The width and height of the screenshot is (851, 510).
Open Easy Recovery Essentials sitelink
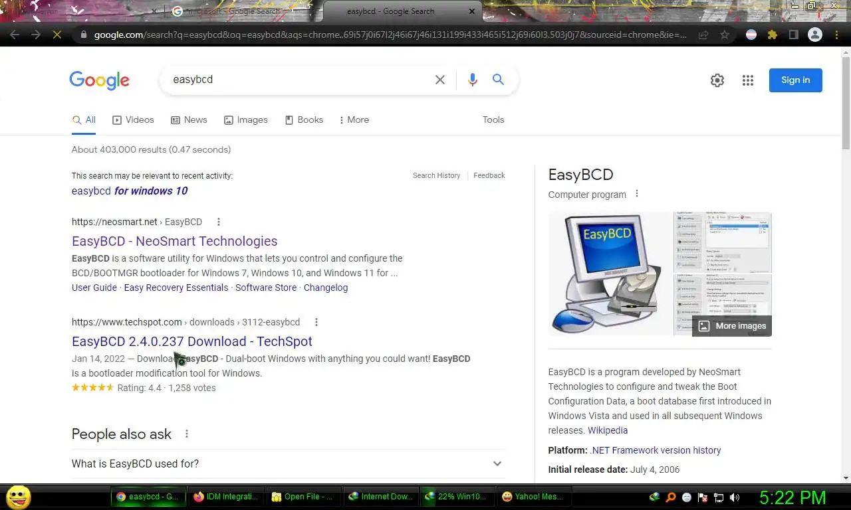coord(176,288)
